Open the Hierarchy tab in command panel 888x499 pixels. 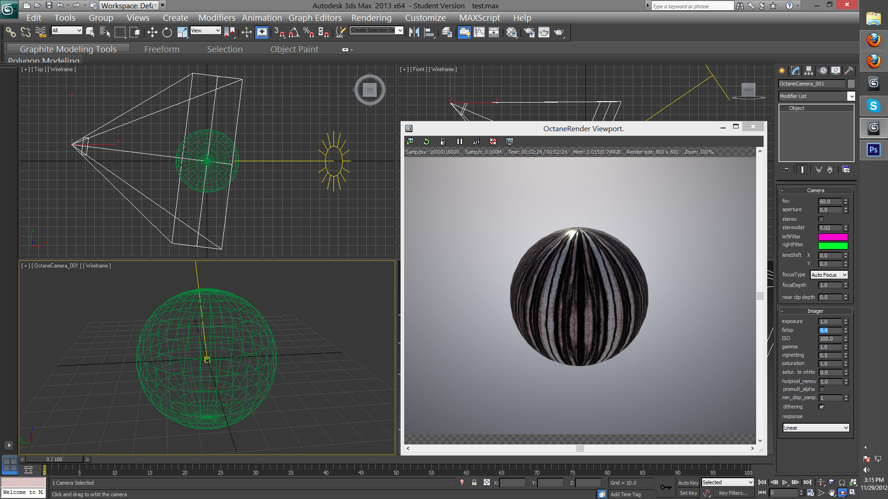[x=808, y=71]
